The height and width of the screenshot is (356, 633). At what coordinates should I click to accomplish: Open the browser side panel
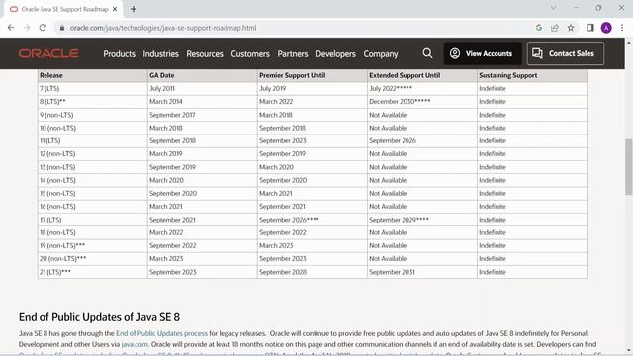click(x=590, y=28)
